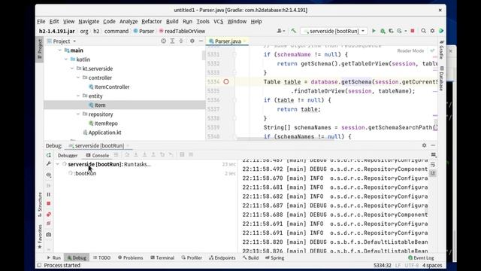Switch to the Debugger tab
This screenshot has height=271, width=481.
pyautogui.click(x=68, y=155)
